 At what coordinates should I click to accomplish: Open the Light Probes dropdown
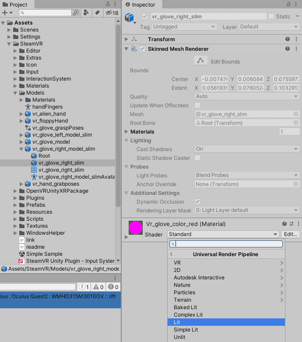(x=247, y=176)
